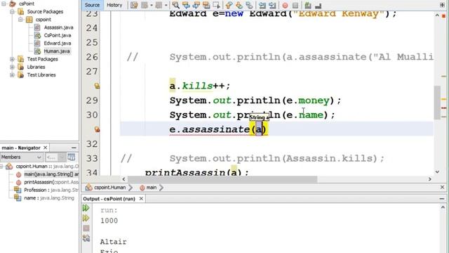Click editor vertical scrollbar thumb
Image resolution: width=449 pixels, height=253 pixels.
point(437,103)
